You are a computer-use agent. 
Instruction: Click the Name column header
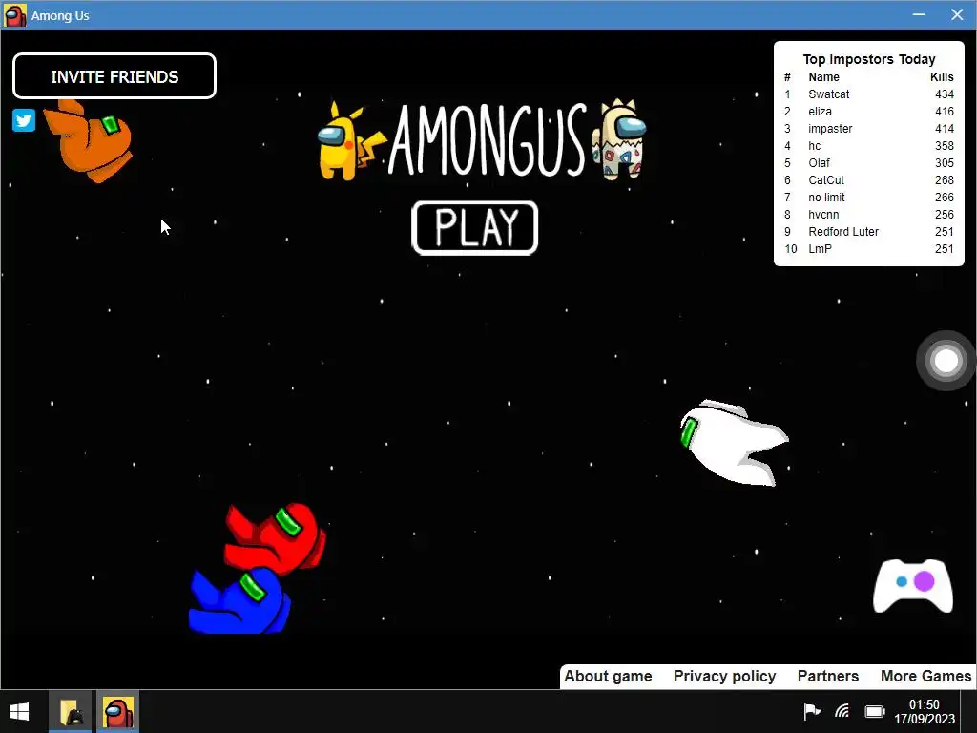[823, 77]
